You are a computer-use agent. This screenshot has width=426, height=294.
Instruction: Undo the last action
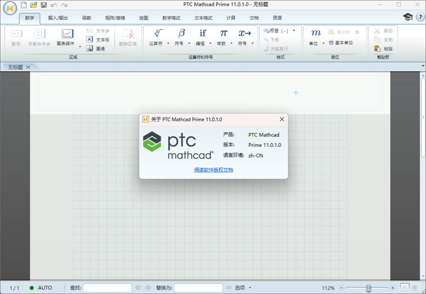coord(54,5)
